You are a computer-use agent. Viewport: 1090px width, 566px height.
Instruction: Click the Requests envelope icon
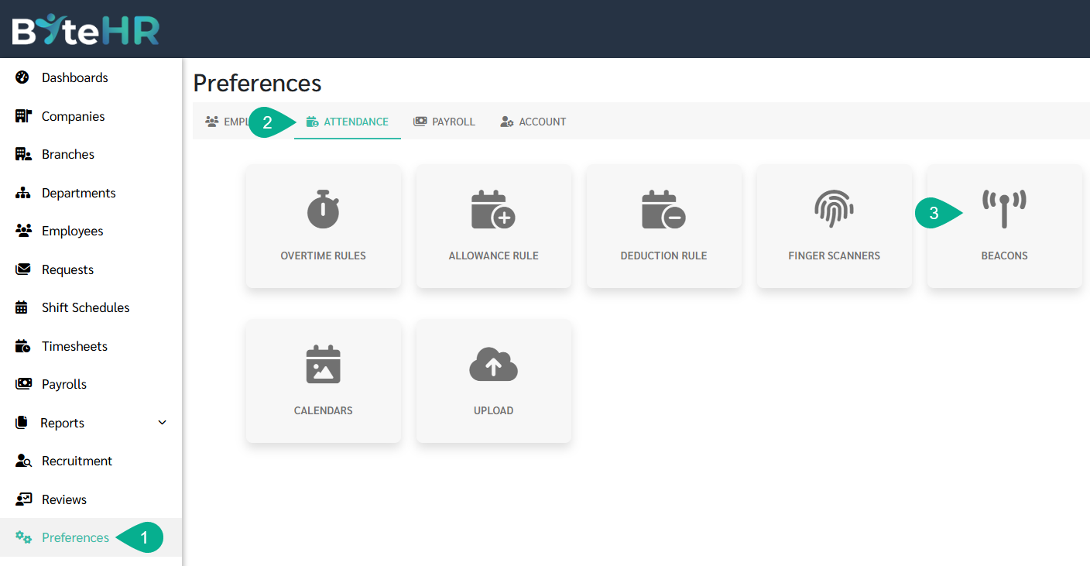click(x=22, y=269)
